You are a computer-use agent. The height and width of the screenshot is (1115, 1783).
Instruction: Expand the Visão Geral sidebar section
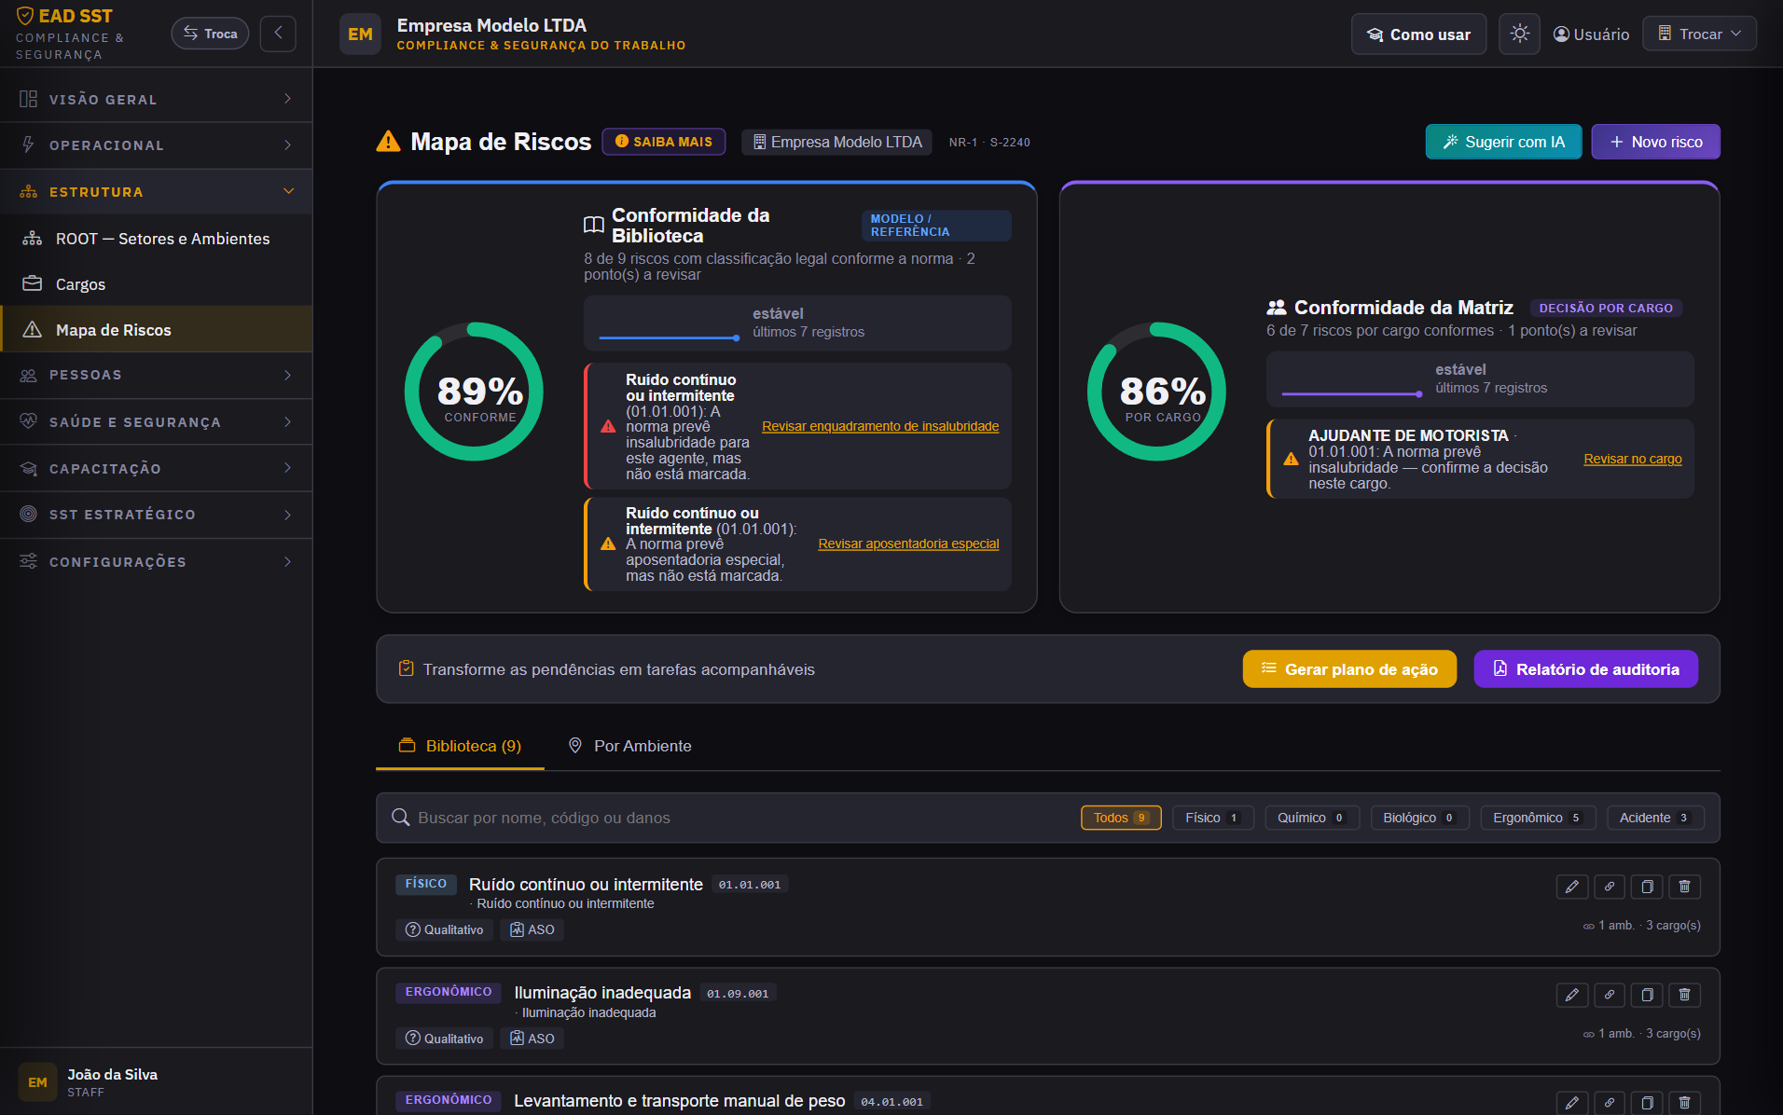(x=157, y=99)
